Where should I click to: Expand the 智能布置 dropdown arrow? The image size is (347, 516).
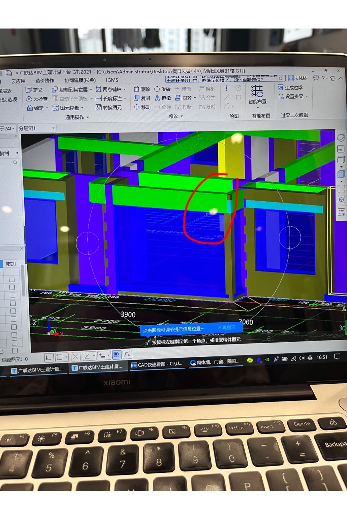[257, 108]
